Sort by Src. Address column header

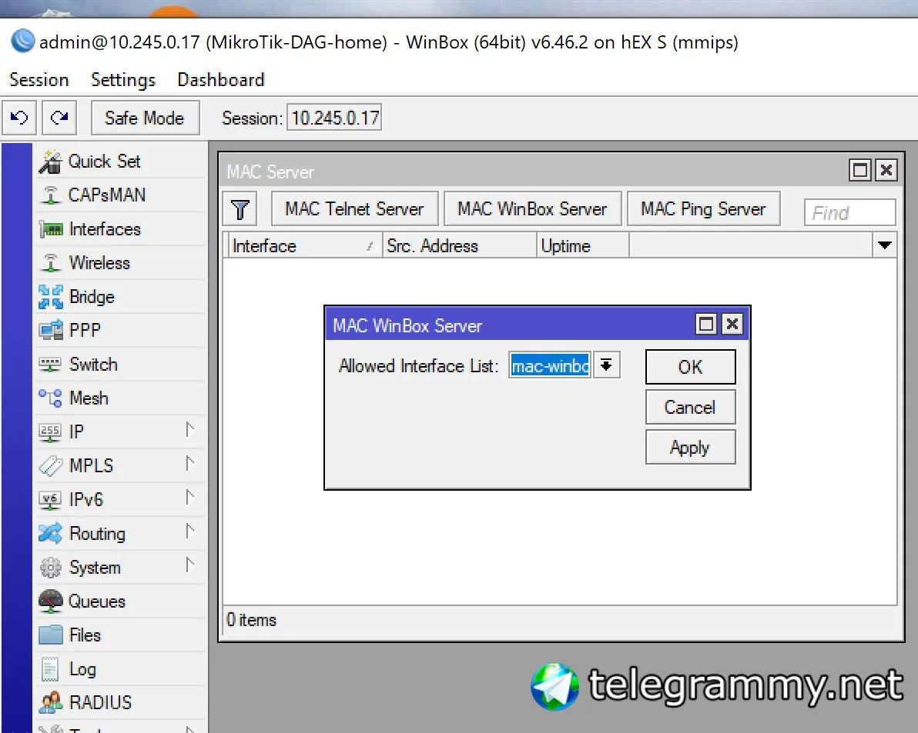(x=459, y=245)
